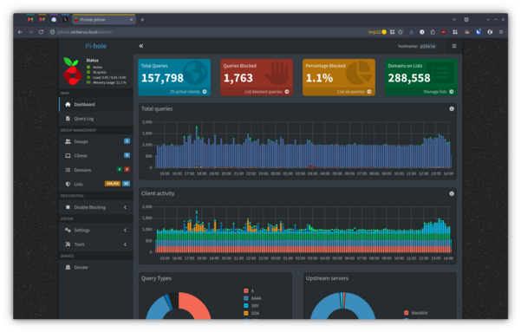Image resolution: width=521 pixels, height=332 pixels.
Task: Open the browser application menu icon
Action: (501, 32)
